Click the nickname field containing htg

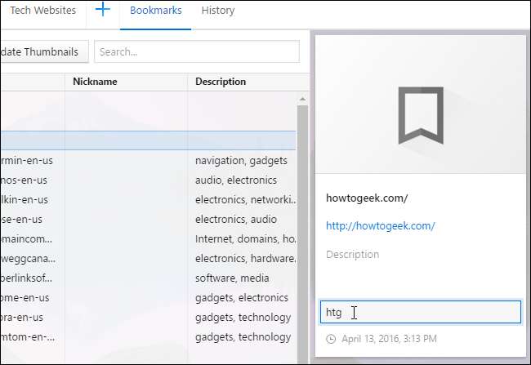(x=420, y=312)
